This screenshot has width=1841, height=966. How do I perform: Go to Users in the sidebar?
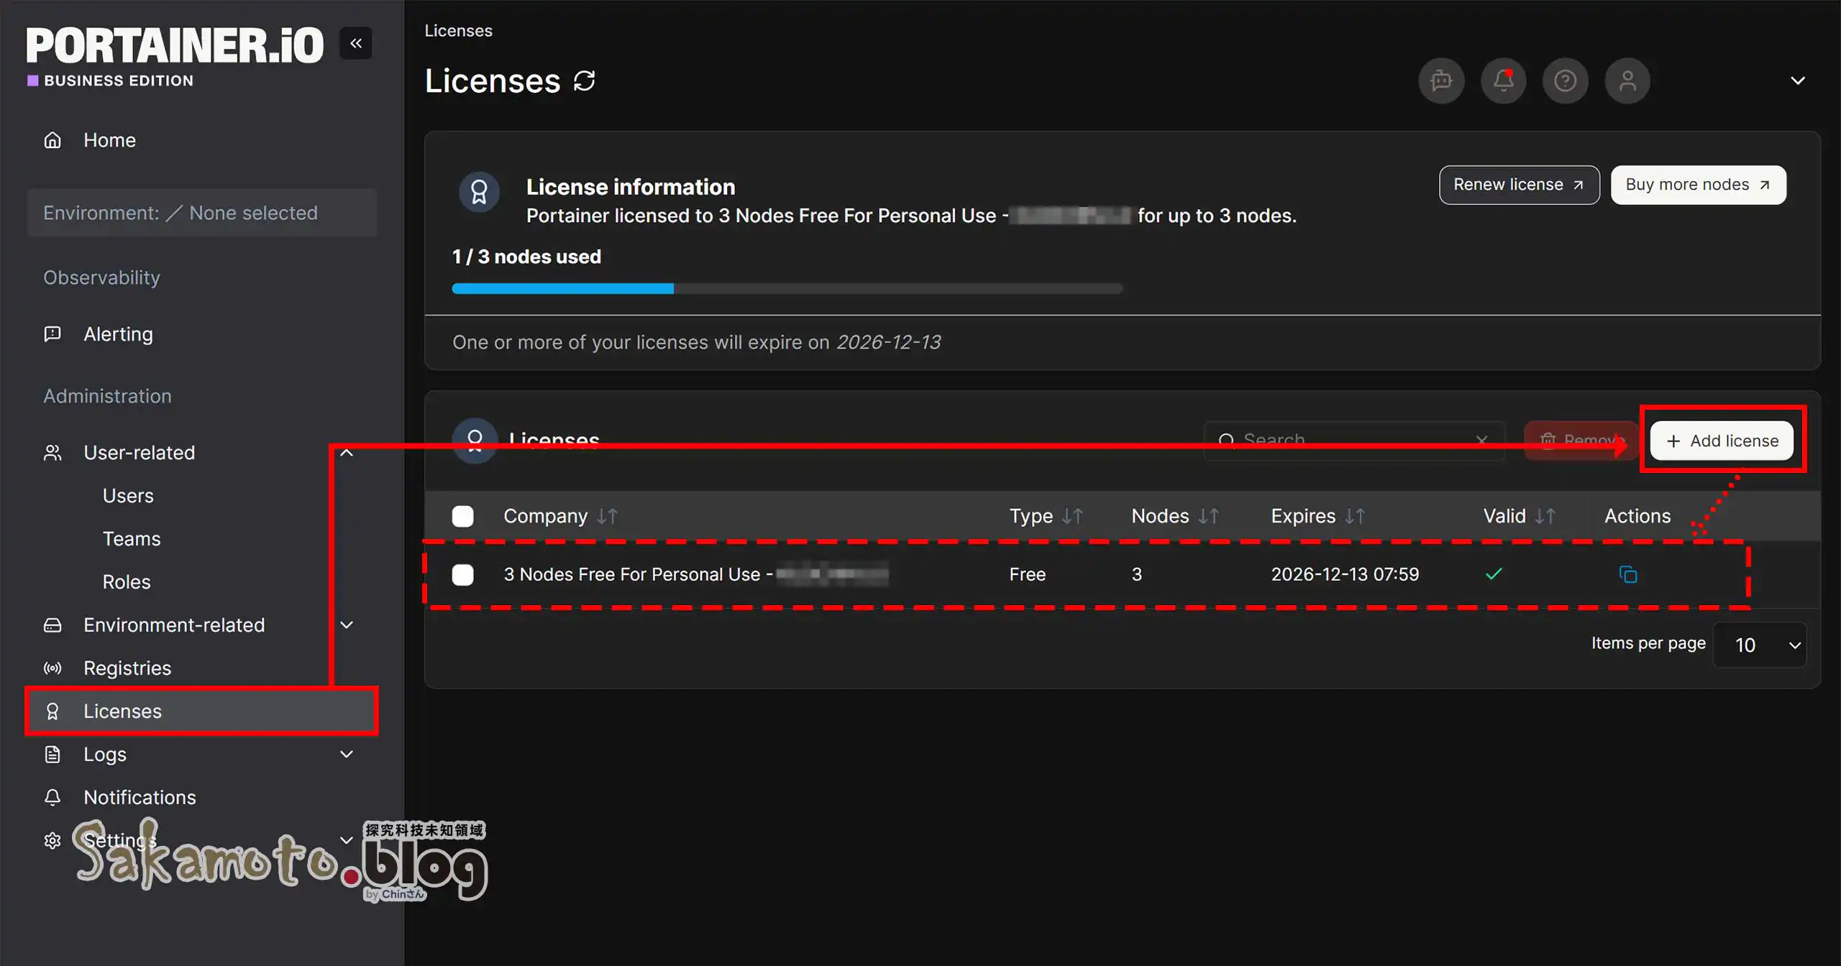pos(128,496)
